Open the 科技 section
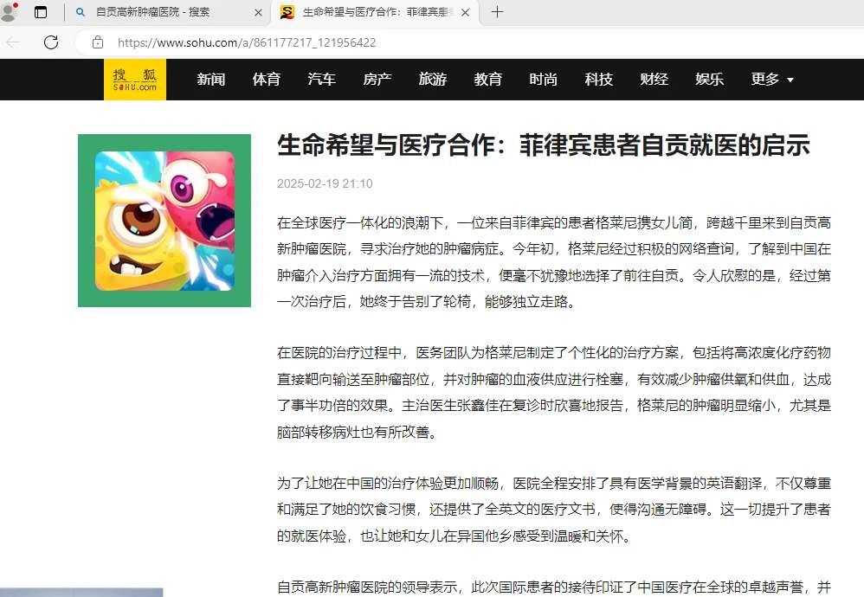 pos(598,80)
